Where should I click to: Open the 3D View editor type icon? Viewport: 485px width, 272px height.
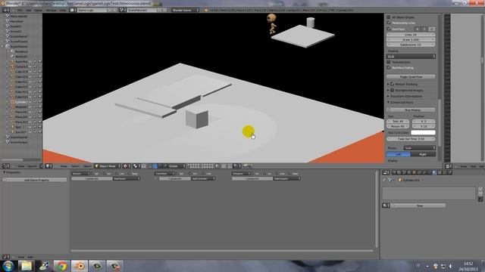48,166
